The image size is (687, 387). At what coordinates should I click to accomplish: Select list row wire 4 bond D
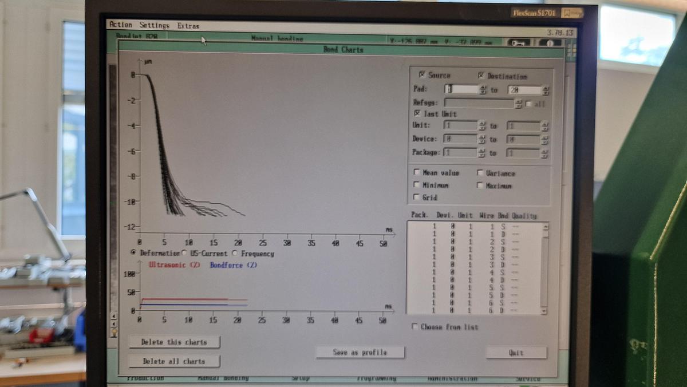tap(474, 280)
